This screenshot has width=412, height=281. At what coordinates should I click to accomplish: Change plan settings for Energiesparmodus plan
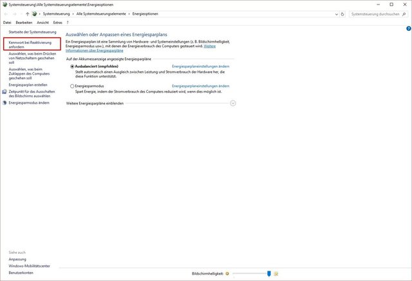201,86
